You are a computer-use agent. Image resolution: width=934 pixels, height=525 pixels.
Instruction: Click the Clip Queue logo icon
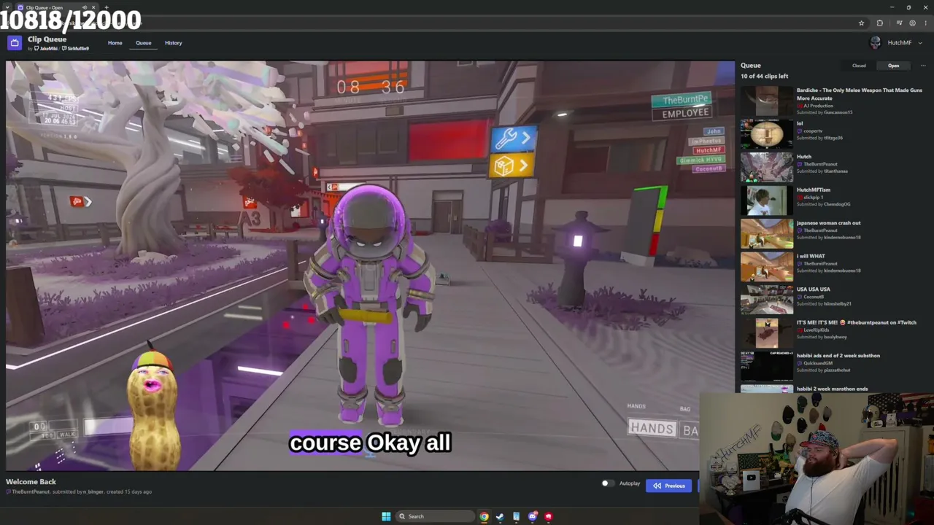click(x=15, y=43)
